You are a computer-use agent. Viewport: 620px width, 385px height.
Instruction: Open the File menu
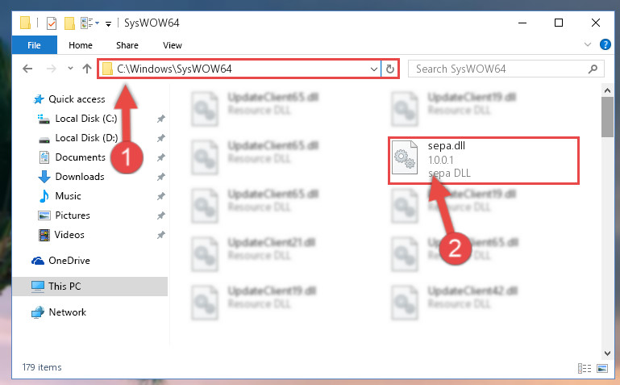tap(34, 45)
